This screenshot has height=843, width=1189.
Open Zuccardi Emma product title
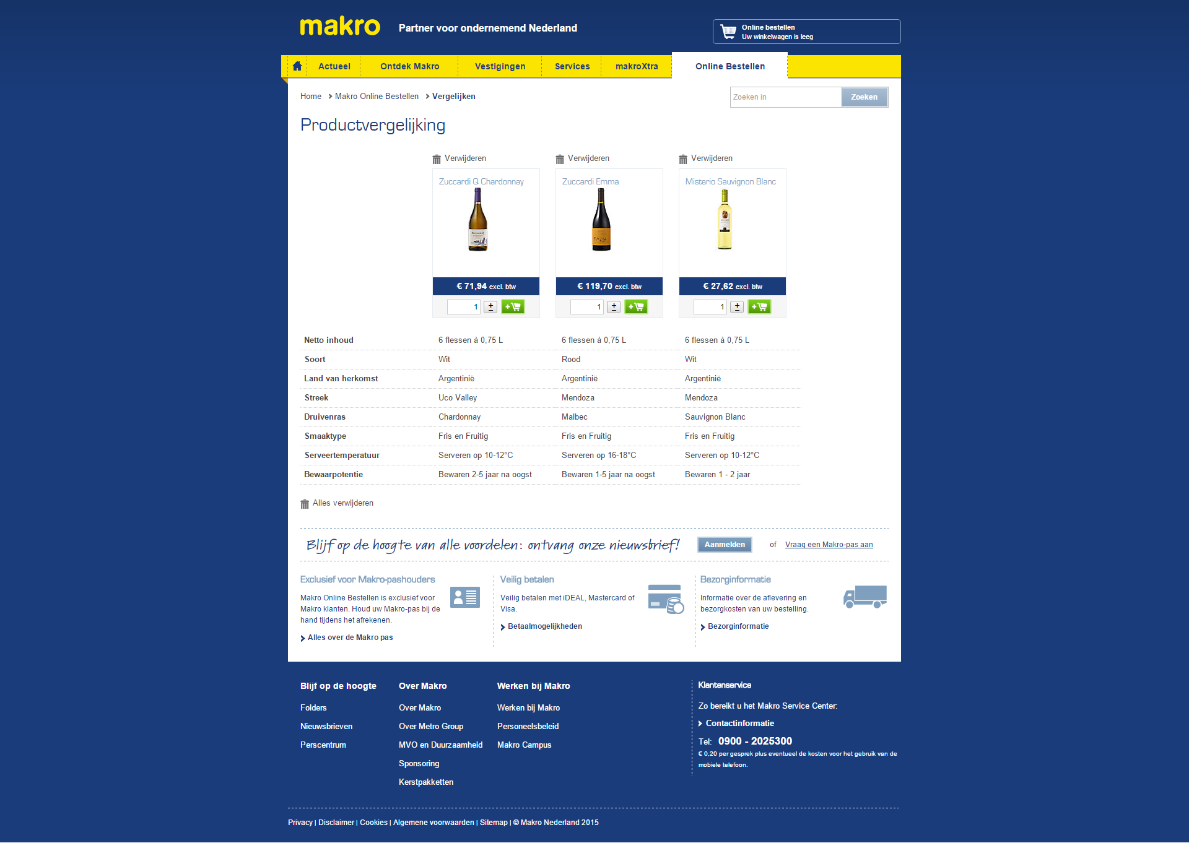point(590,182)
